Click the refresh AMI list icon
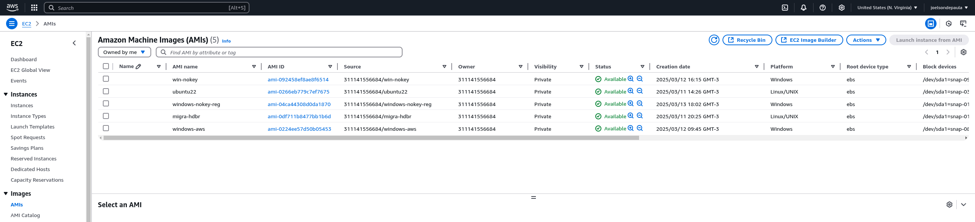 (714, 40)
